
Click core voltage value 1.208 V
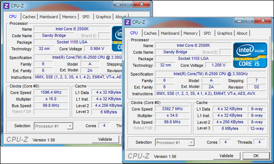[x=218, y=65]
